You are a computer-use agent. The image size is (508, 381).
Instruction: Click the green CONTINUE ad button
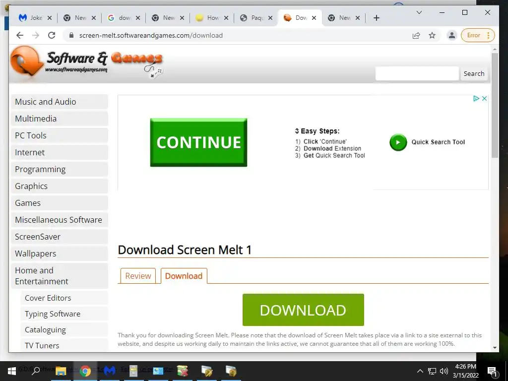[198, 142]
